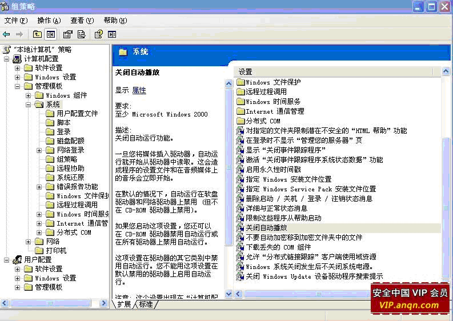Select 系统还原 in the tree

(x=70, y=178)
